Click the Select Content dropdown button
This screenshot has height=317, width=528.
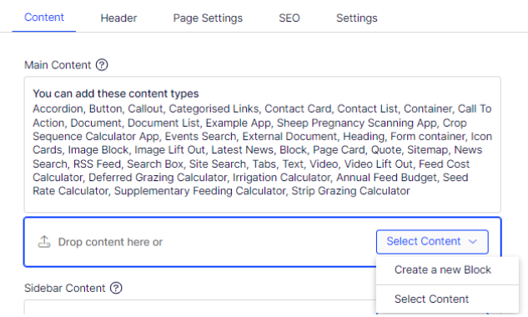(x=432, y=242)
